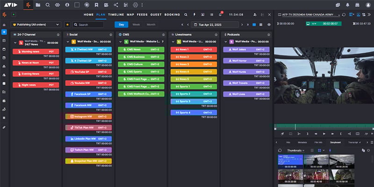This screenshot has height=187, width=374.
Task: Open the three-dot more menu in top bar
Action: tap(142, 5)
